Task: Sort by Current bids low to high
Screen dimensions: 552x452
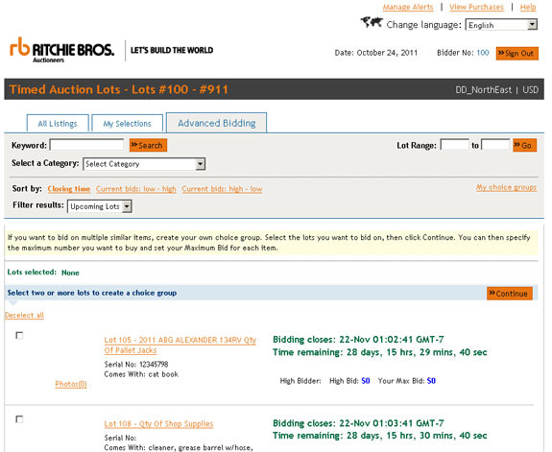Action: click(136, 189)
